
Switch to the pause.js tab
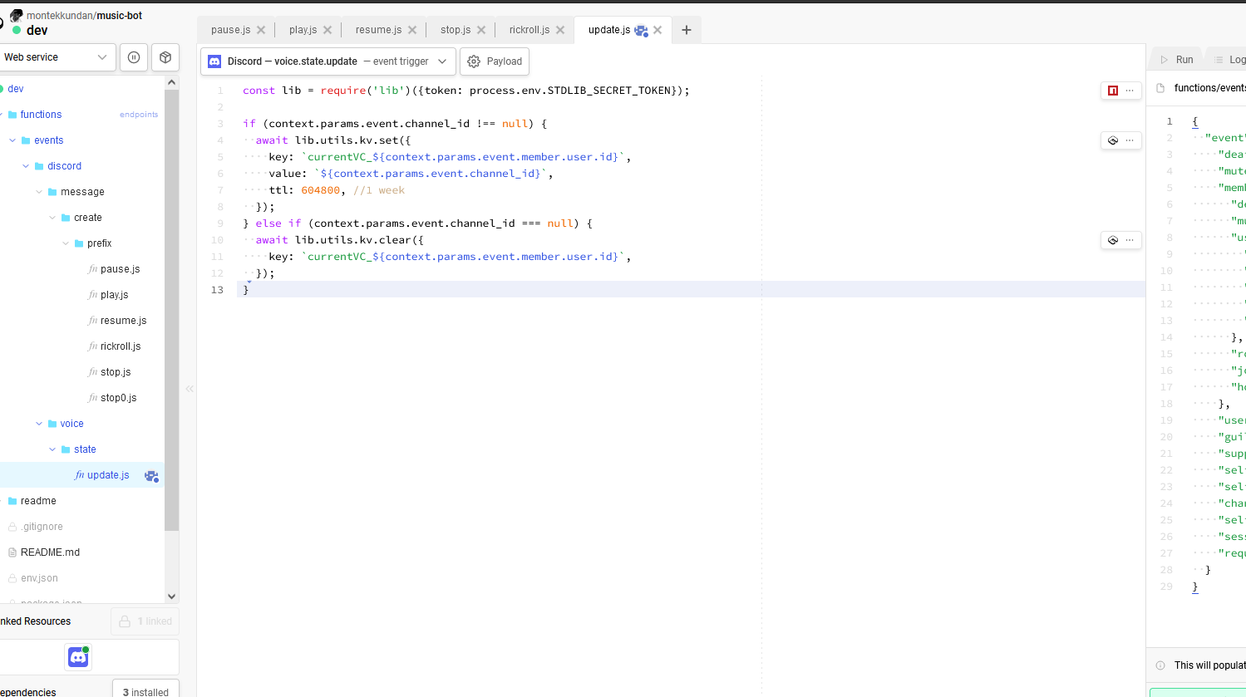(x=230, y=30)
